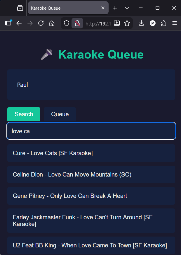Select the Search tab
The height and width of the screenshot is (255, 181).
pos(24,114)
